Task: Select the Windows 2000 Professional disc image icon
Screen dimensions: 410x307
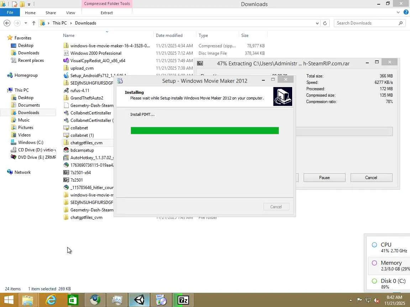Action: click(66, 53)
